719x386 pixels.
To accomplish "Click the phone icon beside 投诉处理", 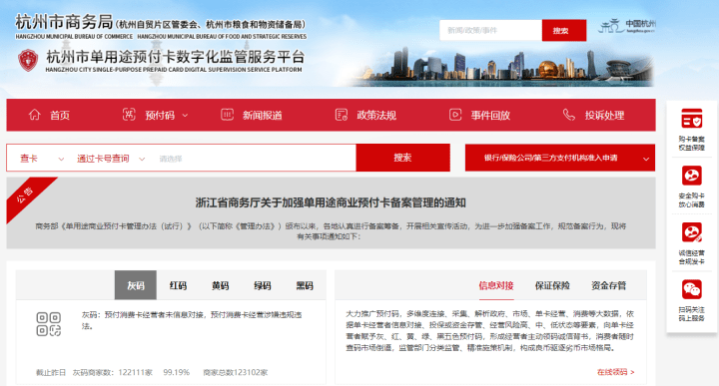I will pyautogui.click(x=568, y=115).
